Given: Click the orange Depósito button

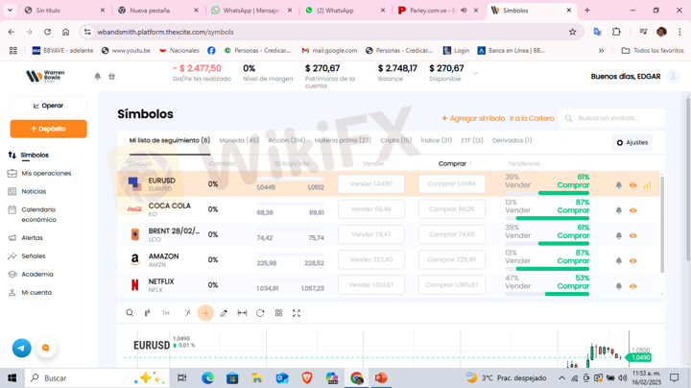Looking at the screenshot, I should [49, 129].
